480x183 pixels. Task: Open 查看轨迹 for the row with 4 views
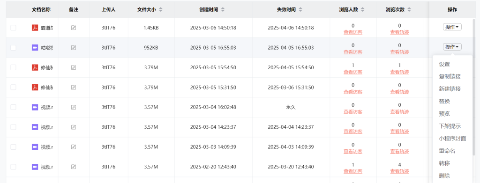click(399, 171)
